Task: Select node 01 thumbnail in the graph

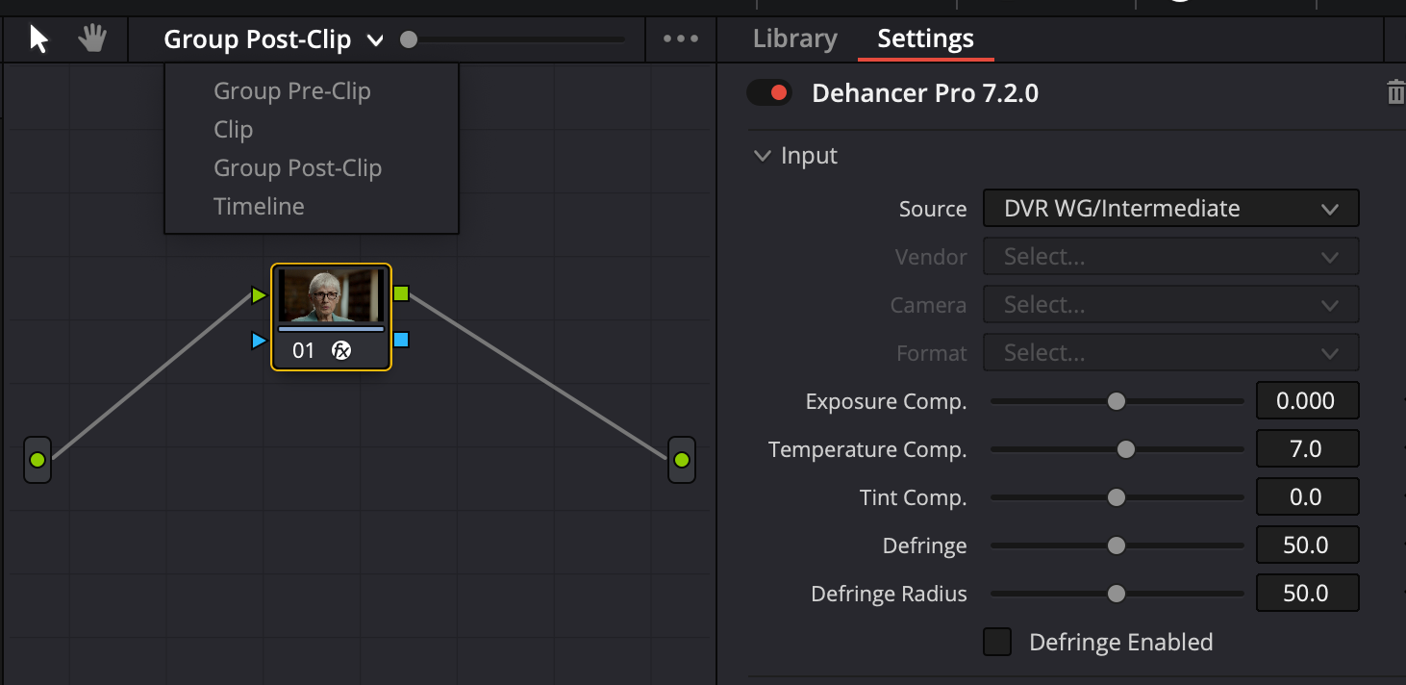Action: tap(331, 296)
